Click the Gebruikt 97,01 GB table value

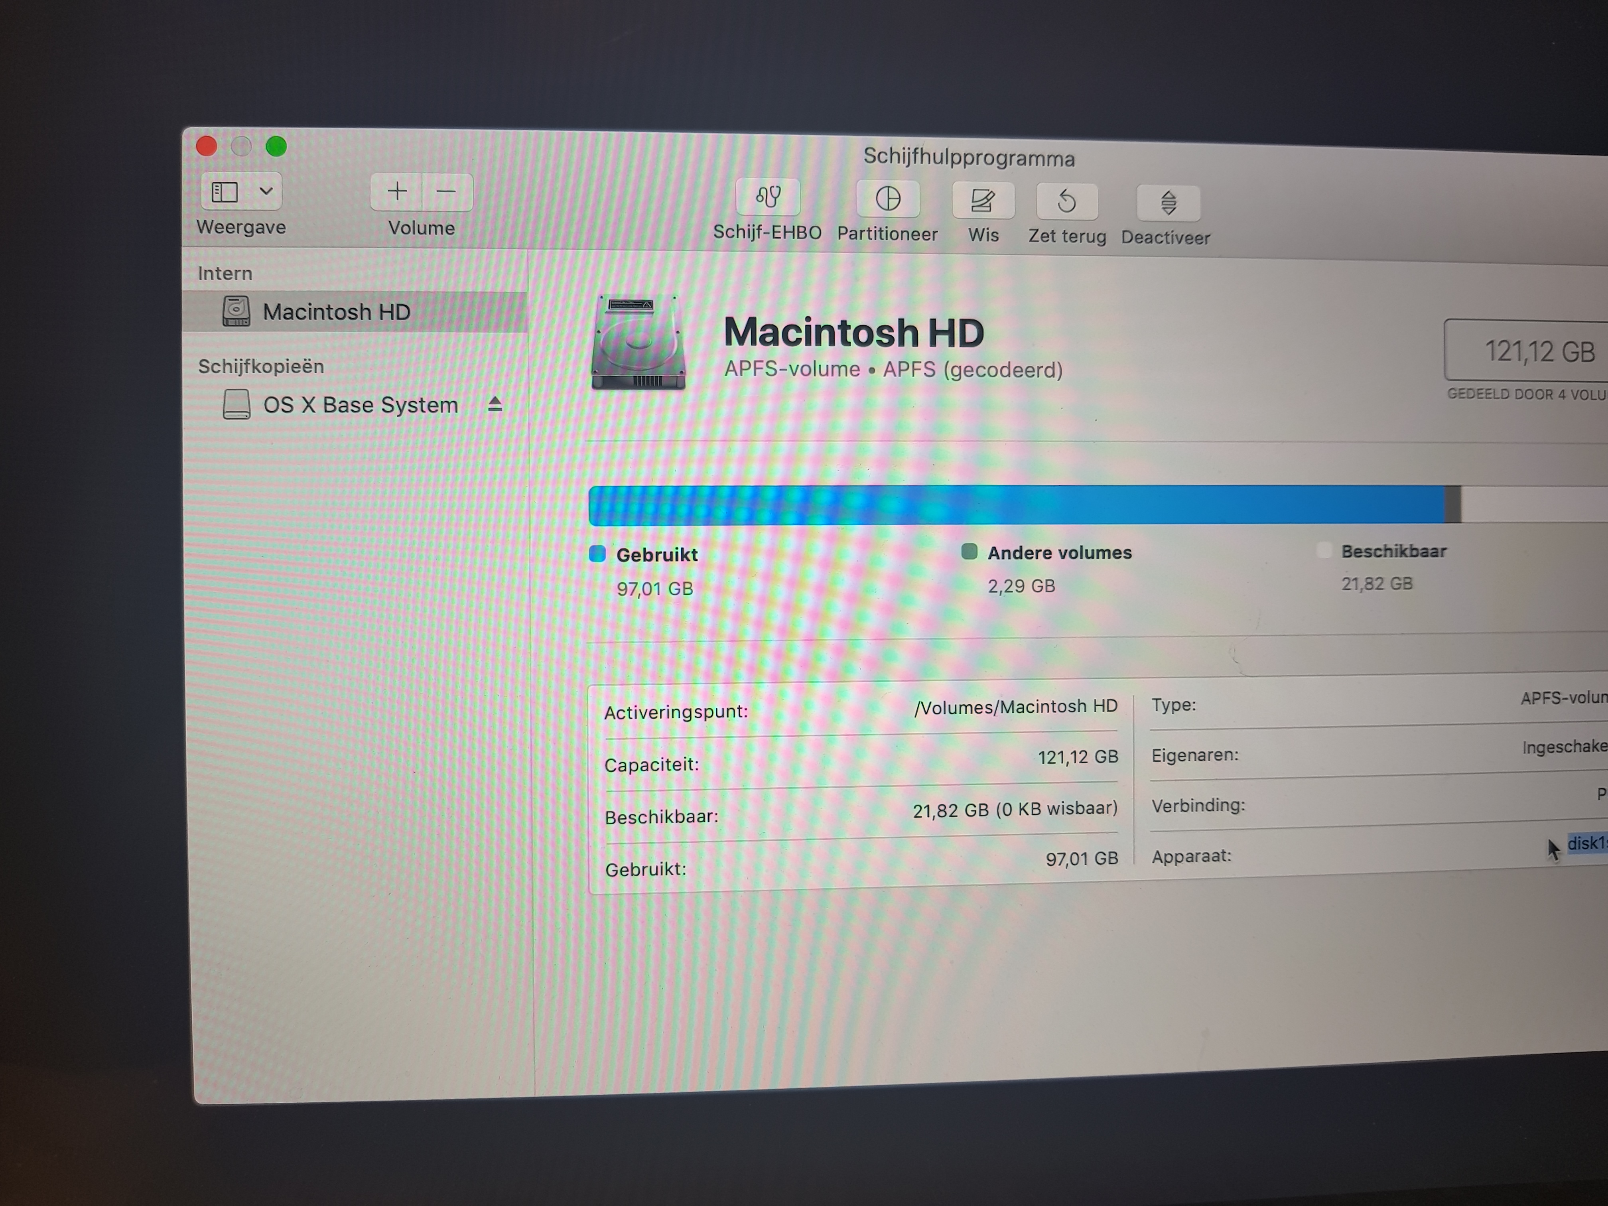[1082, 859]
